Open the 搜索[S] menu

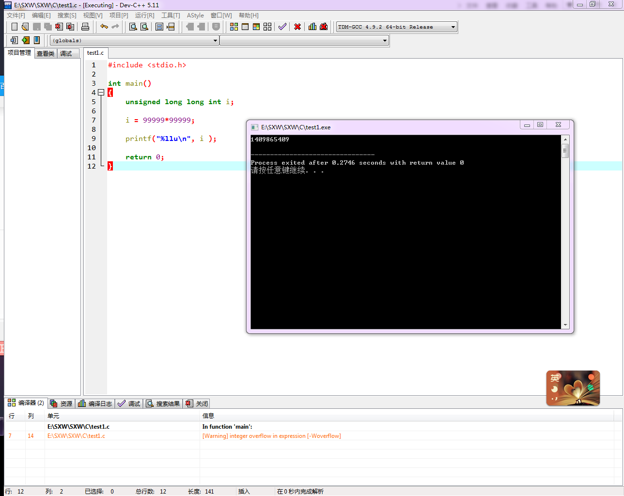pos(67,15)
